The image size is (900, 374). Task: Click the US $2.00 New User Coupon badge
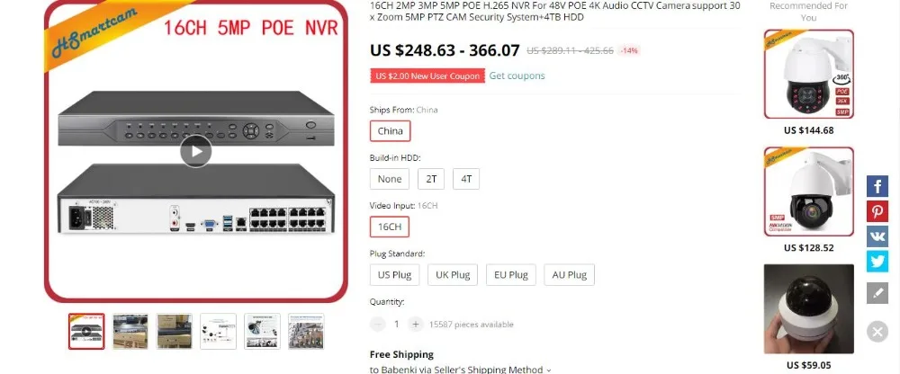pyautogui.click(x=427, y=76)
